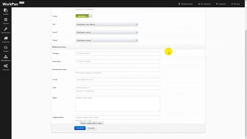Focus the Адрес address textarea

coord(118,103)
